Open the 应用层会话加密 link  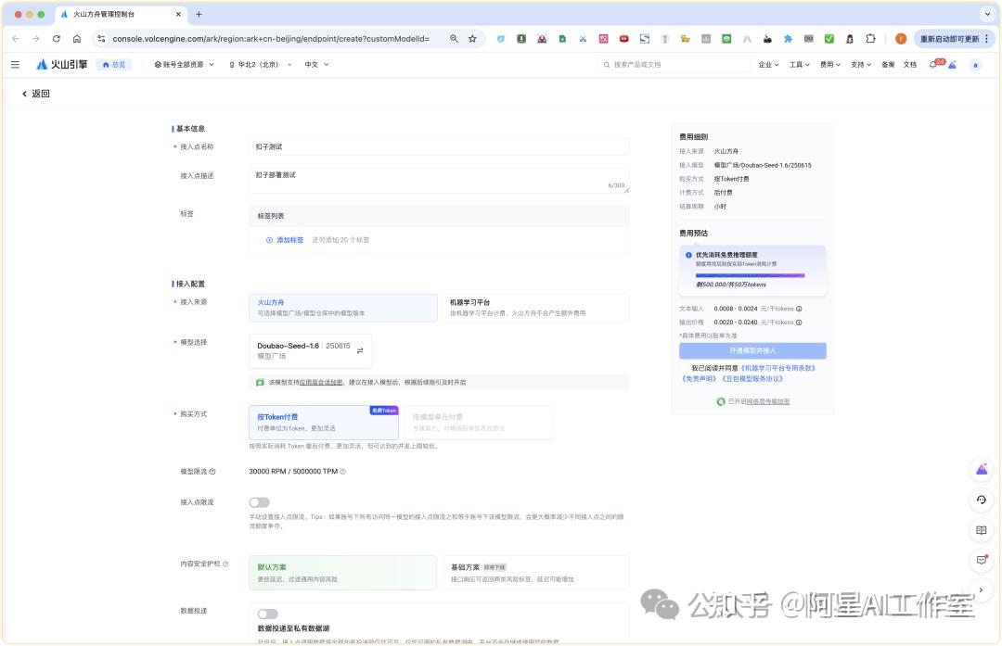point(321,383)
